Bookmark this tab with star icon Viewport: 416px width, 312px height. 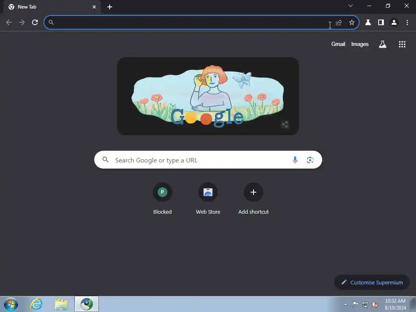point(352,23)
